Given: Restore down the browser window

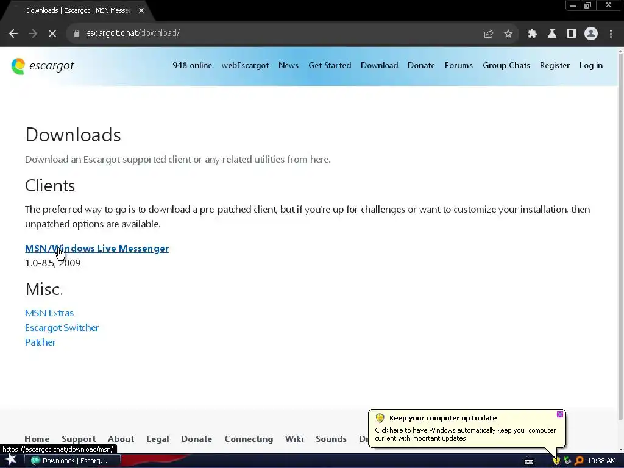Looking at the screenshot, I should tap(587, 5).
